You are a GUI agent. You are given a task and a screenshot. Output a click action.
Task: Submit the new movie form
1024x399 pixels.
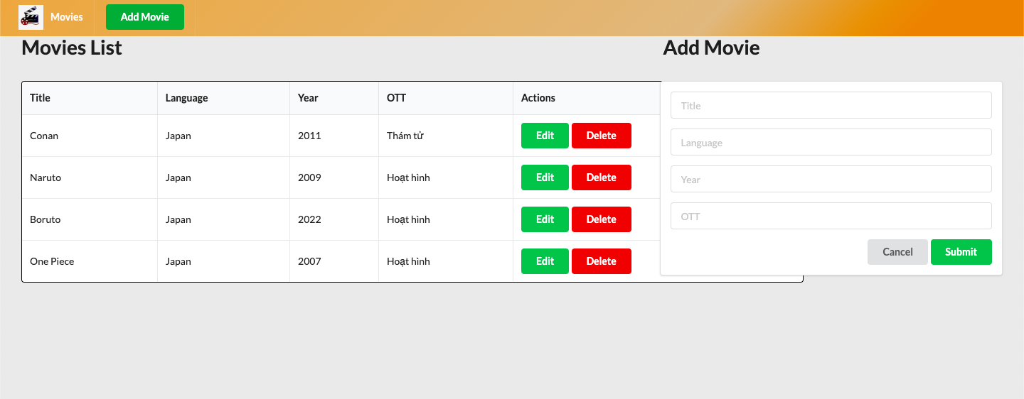coord(961,252)
